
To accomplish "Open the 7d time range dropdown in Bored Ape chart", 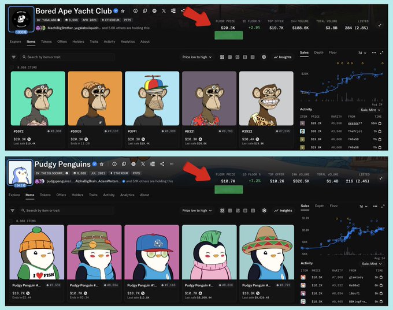I will pyautogui.click(x=362, y=53).
